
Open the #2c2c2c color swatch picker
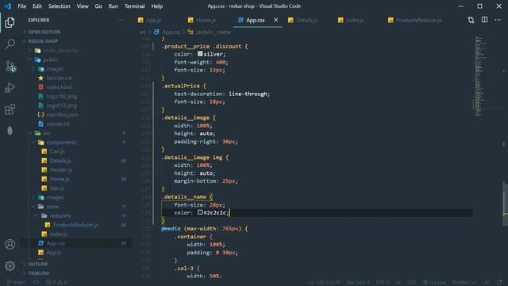(x=200, y=212)
